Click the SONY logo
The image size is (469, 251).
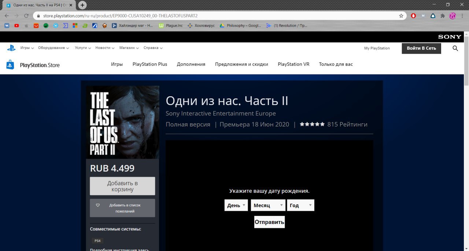tap(450, 37)
